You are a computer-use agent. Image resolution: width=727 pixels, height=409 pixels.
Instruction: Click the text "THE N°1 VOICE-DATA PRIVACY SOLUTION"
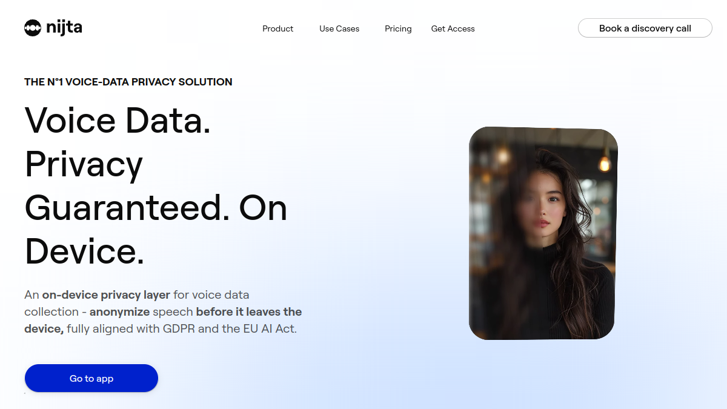point(128,82)
